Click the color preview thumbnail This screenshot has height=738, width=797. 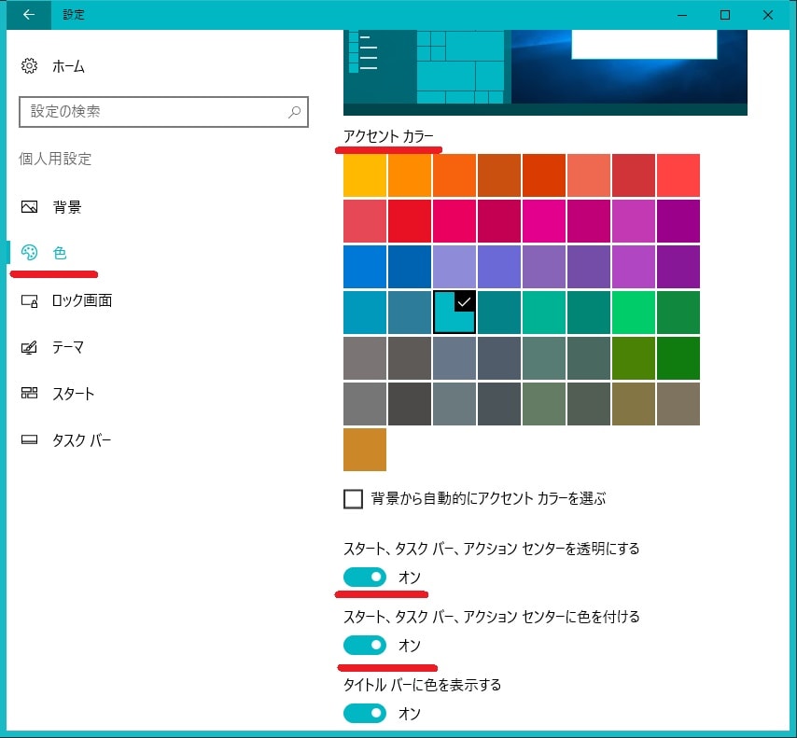(545, 73)
